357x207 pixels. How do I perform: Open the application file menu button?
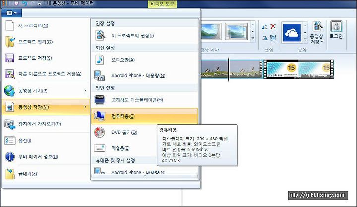pyautogui.click(x=11, y=13)
